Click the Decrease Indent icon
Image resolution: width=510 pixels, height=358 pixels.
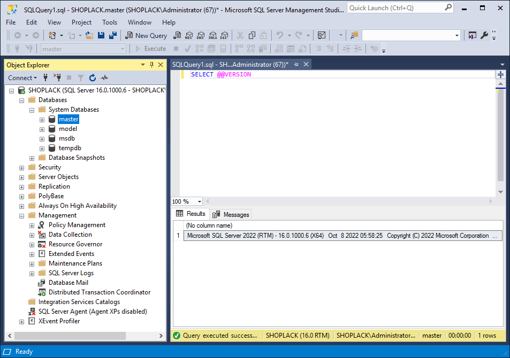[x=346, y=49]
